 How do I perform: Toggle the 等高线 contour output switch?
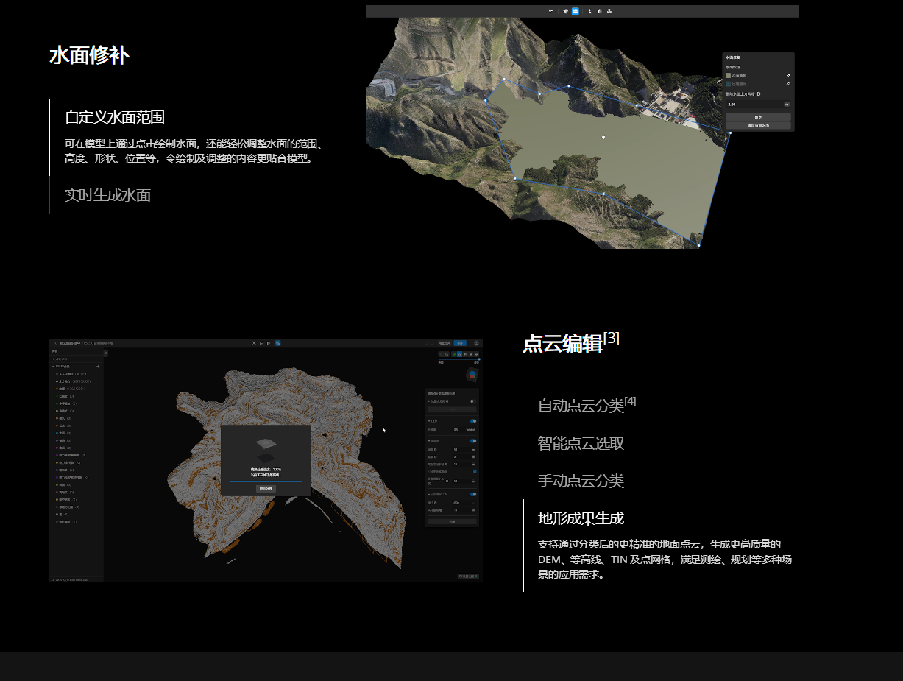point(473,441)
